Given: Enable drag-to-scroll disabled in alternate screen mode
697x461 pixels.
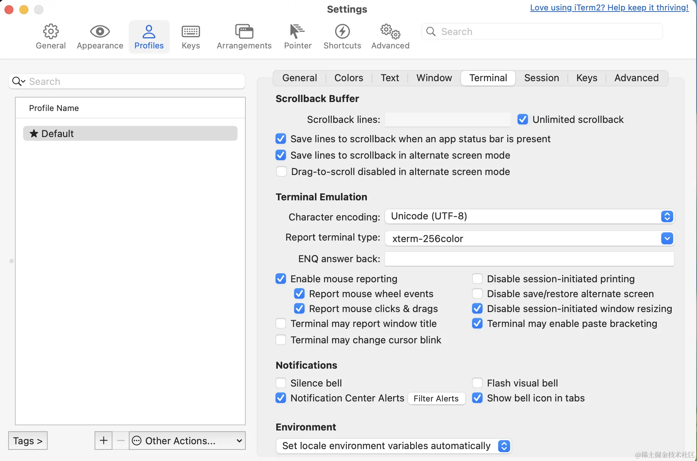Looking at the screenshot, I should [x=281, y=171].
